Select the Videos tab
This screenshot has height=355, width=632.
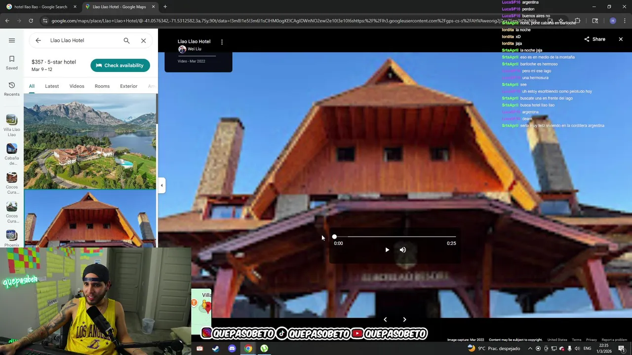[77, 86]
